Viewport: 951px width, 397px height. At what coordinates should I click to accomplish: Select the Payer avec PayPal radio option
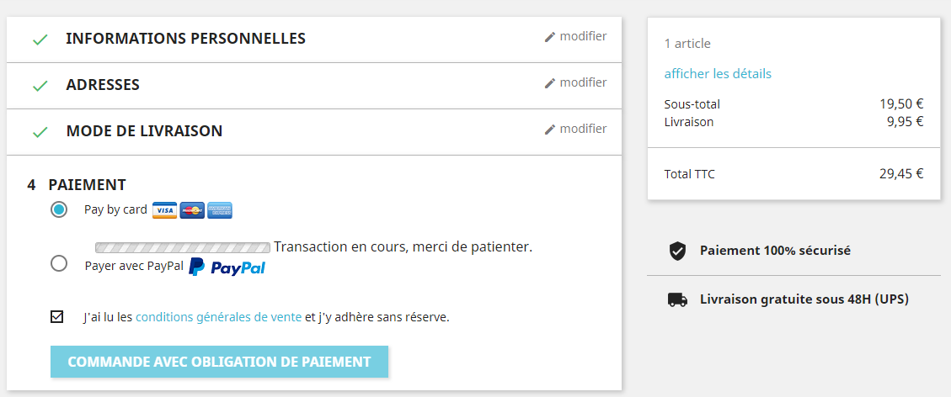[x=59, y=264]
